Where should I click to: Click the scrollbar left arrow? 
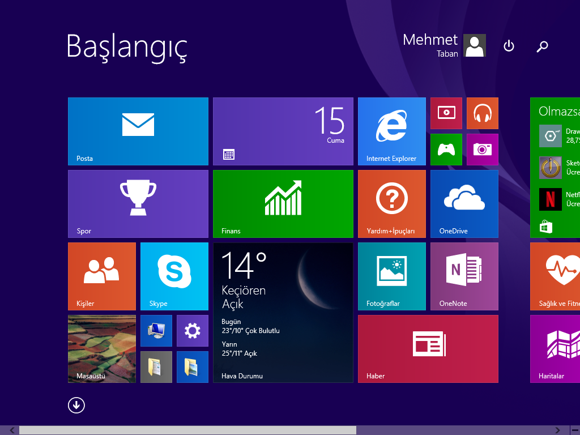tap(12, 430)
